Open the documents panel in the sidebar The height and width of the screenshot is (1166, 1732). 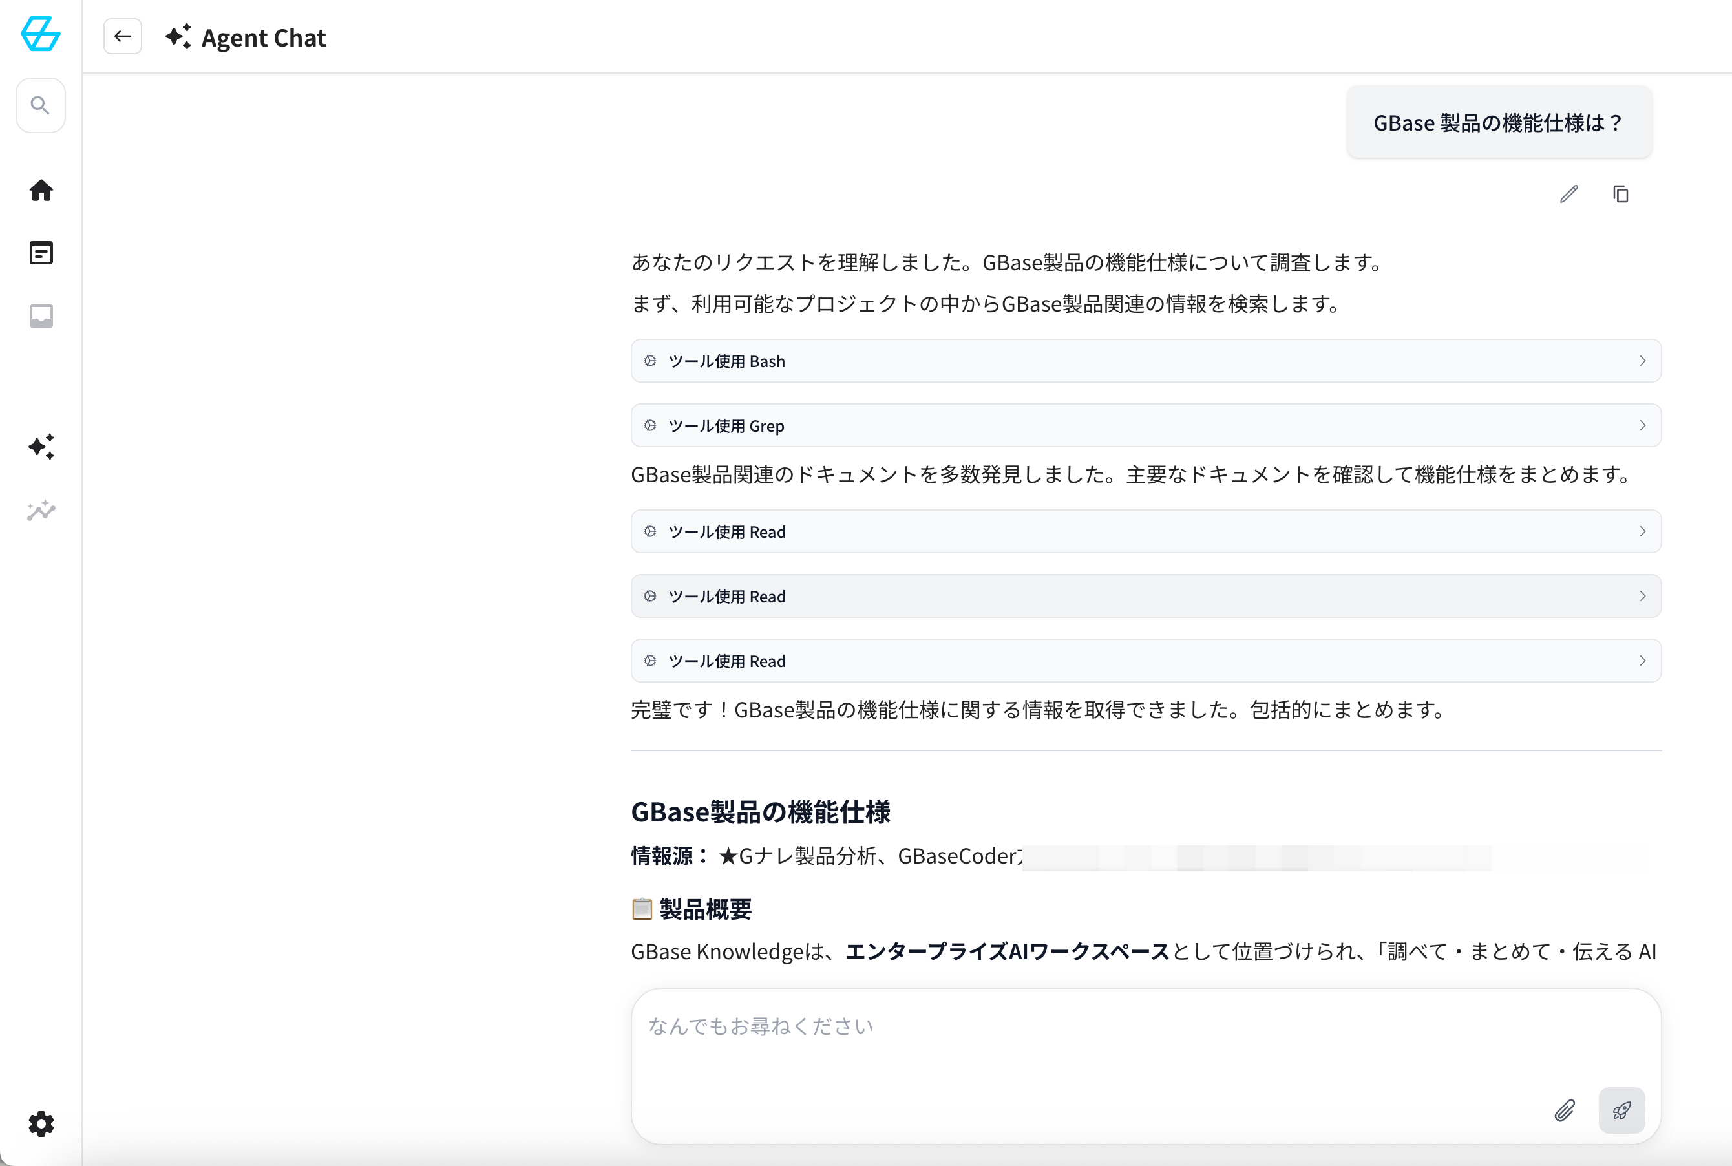click(41, 253)
